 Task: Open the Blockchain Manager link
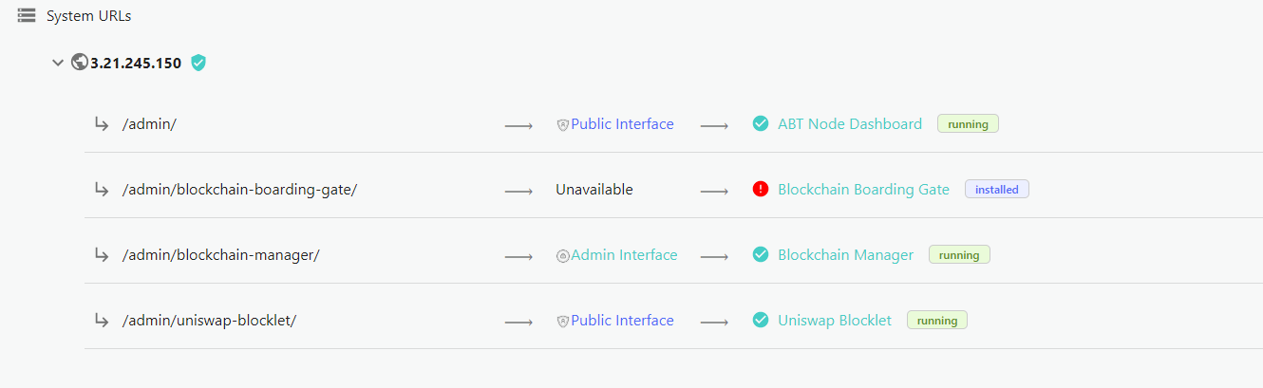846,254
